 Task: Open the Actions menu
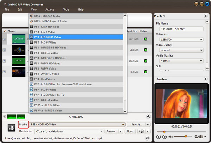[50, 9]
